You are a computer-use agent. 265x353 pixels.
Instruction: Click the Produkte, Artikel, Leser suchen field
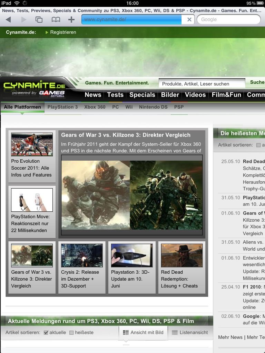[x=202, y=84]
